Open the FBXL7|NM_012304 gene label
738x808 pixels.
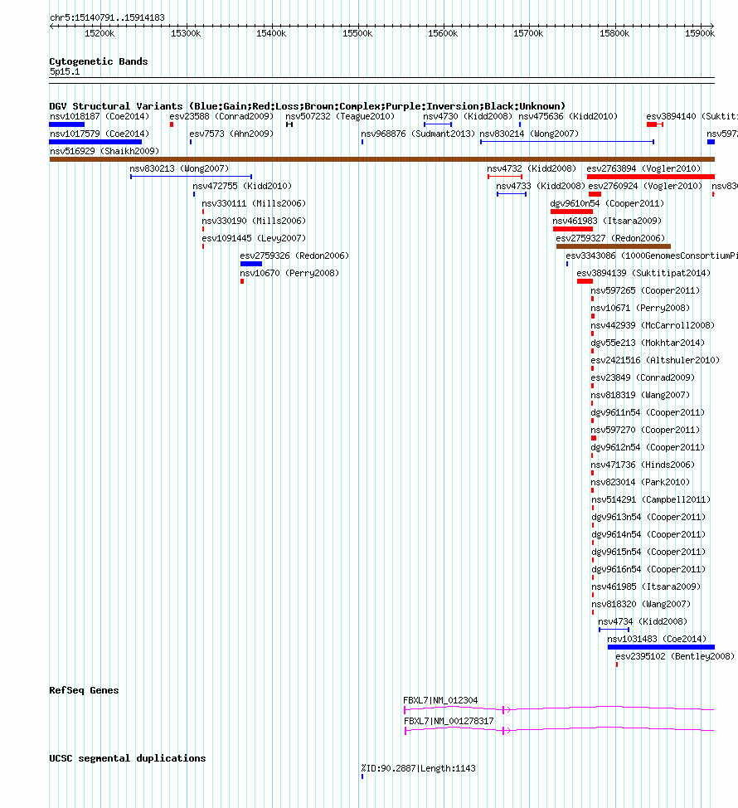click(x=440, y=701)
